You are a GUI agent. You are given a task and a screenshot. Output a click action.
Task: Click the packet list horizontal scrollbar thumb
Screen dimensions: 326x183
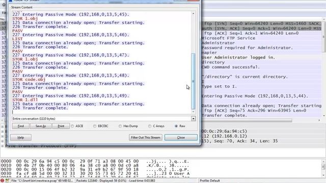(247, 120)
